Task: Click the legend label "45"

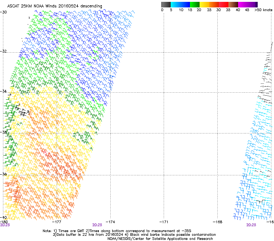Action: click(x=247, y=10)
